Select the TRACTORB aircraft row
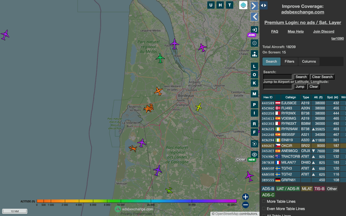This screenshot has height=216, width=346. (x=304, y=157)
